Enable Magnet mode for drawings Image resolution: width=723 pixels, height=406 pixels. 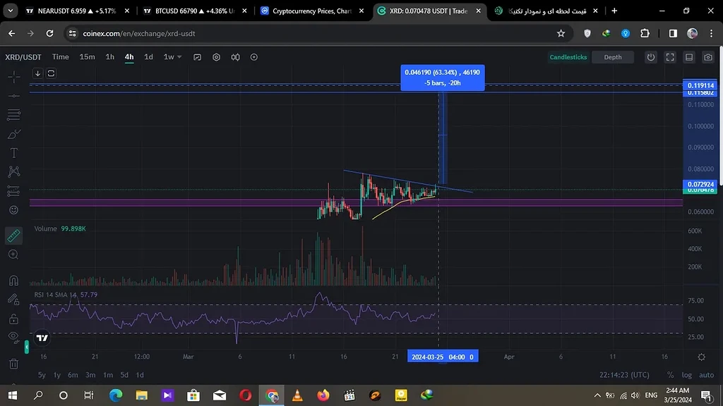pyautogui.click(x=13, y=280)
